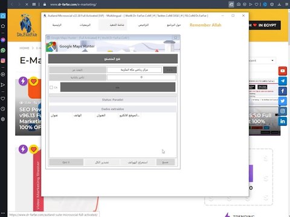This screenshot has height=217, width=290.
Task: Open sidebar settings gear icon
Action: click(x=3, y=119)
